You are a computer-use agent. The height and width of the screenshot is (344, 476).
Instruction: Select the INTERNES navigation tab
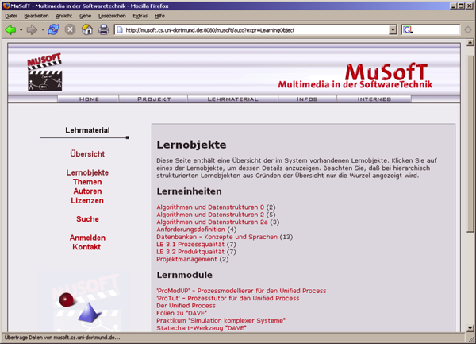(x=374, y=99)
